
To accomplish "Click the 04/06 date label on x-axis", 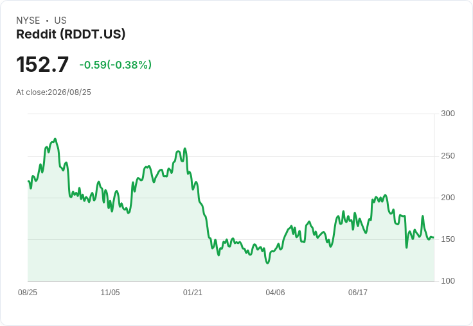I will [x=275, y=292].
